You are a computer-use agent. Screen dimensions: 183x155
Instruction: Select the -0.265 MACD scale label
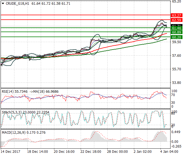(x=176, y=146)
